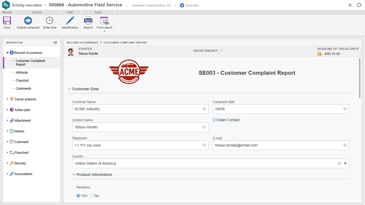This screenshot has width=365, height=205.
Task: Collapse the Navigation panel with double-chevron icon
Action: pos(55,42)
